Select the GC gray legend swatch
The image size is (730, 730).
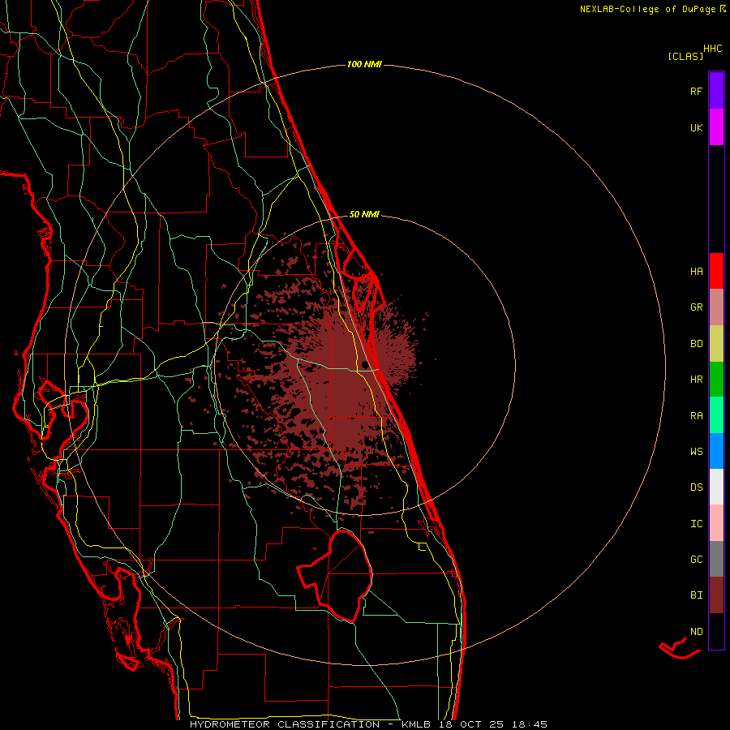click(716, 559)
